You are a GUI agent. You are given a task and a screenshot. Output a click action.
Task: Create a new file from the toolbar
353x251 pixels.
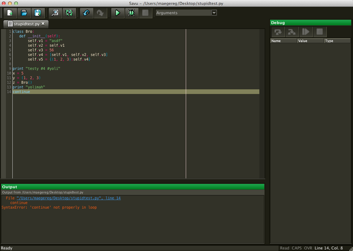tap(10, 13)
